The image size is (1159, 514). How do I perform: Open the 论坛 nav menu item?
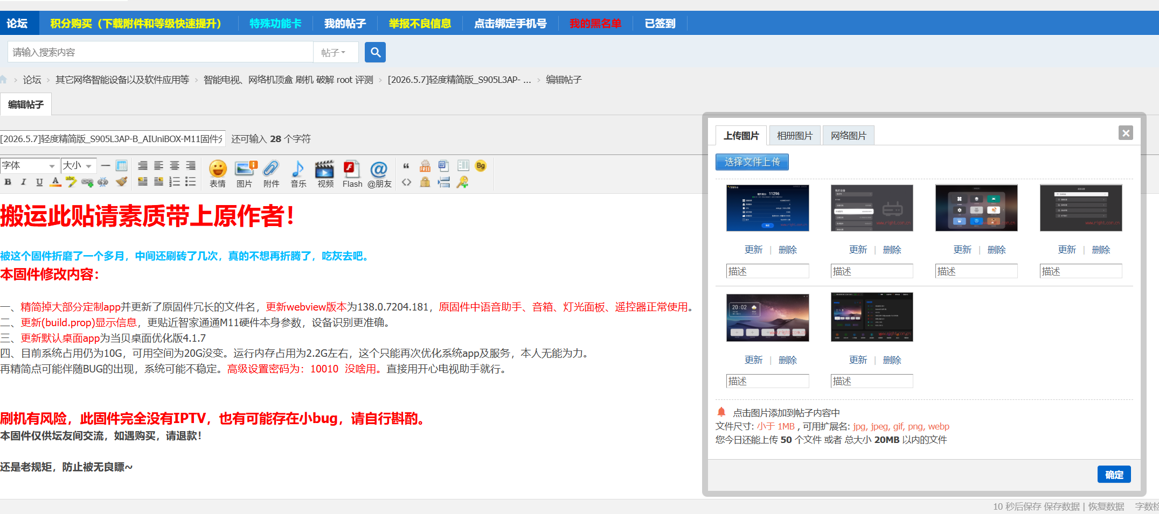(17, 23)
